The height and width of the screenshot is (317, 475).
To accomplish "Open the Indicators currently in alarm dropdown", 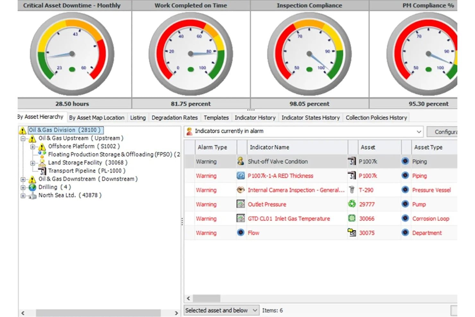I will tap(419, 131).
